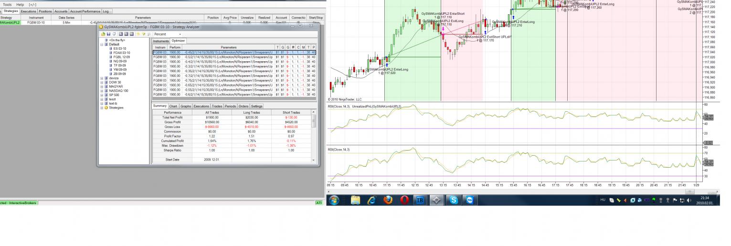
Task: Select the Optimizer tab
Action: [178, 41]
